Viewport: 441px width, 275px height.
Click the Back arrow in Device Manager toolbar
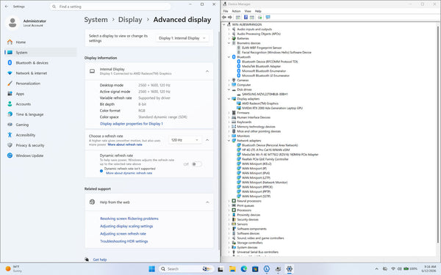224,18
